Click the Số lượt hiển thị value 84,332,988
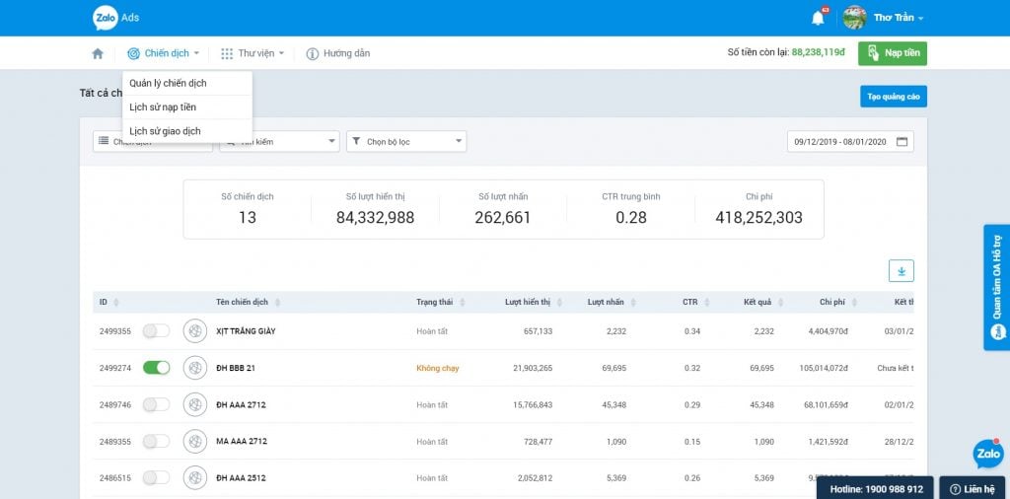This screenshot has width=1010, height=499. tap(375, 218)
